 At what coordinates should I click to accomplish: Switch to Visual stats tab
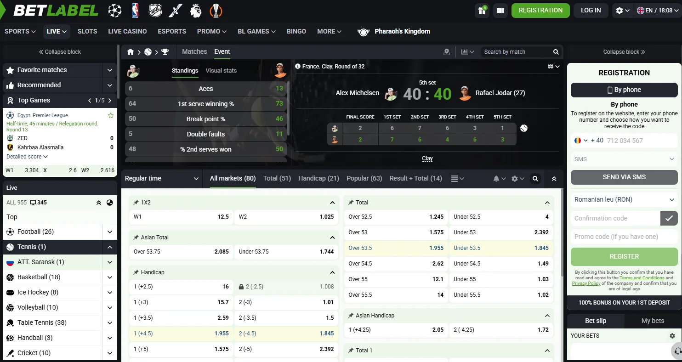(x=221, y=71)
